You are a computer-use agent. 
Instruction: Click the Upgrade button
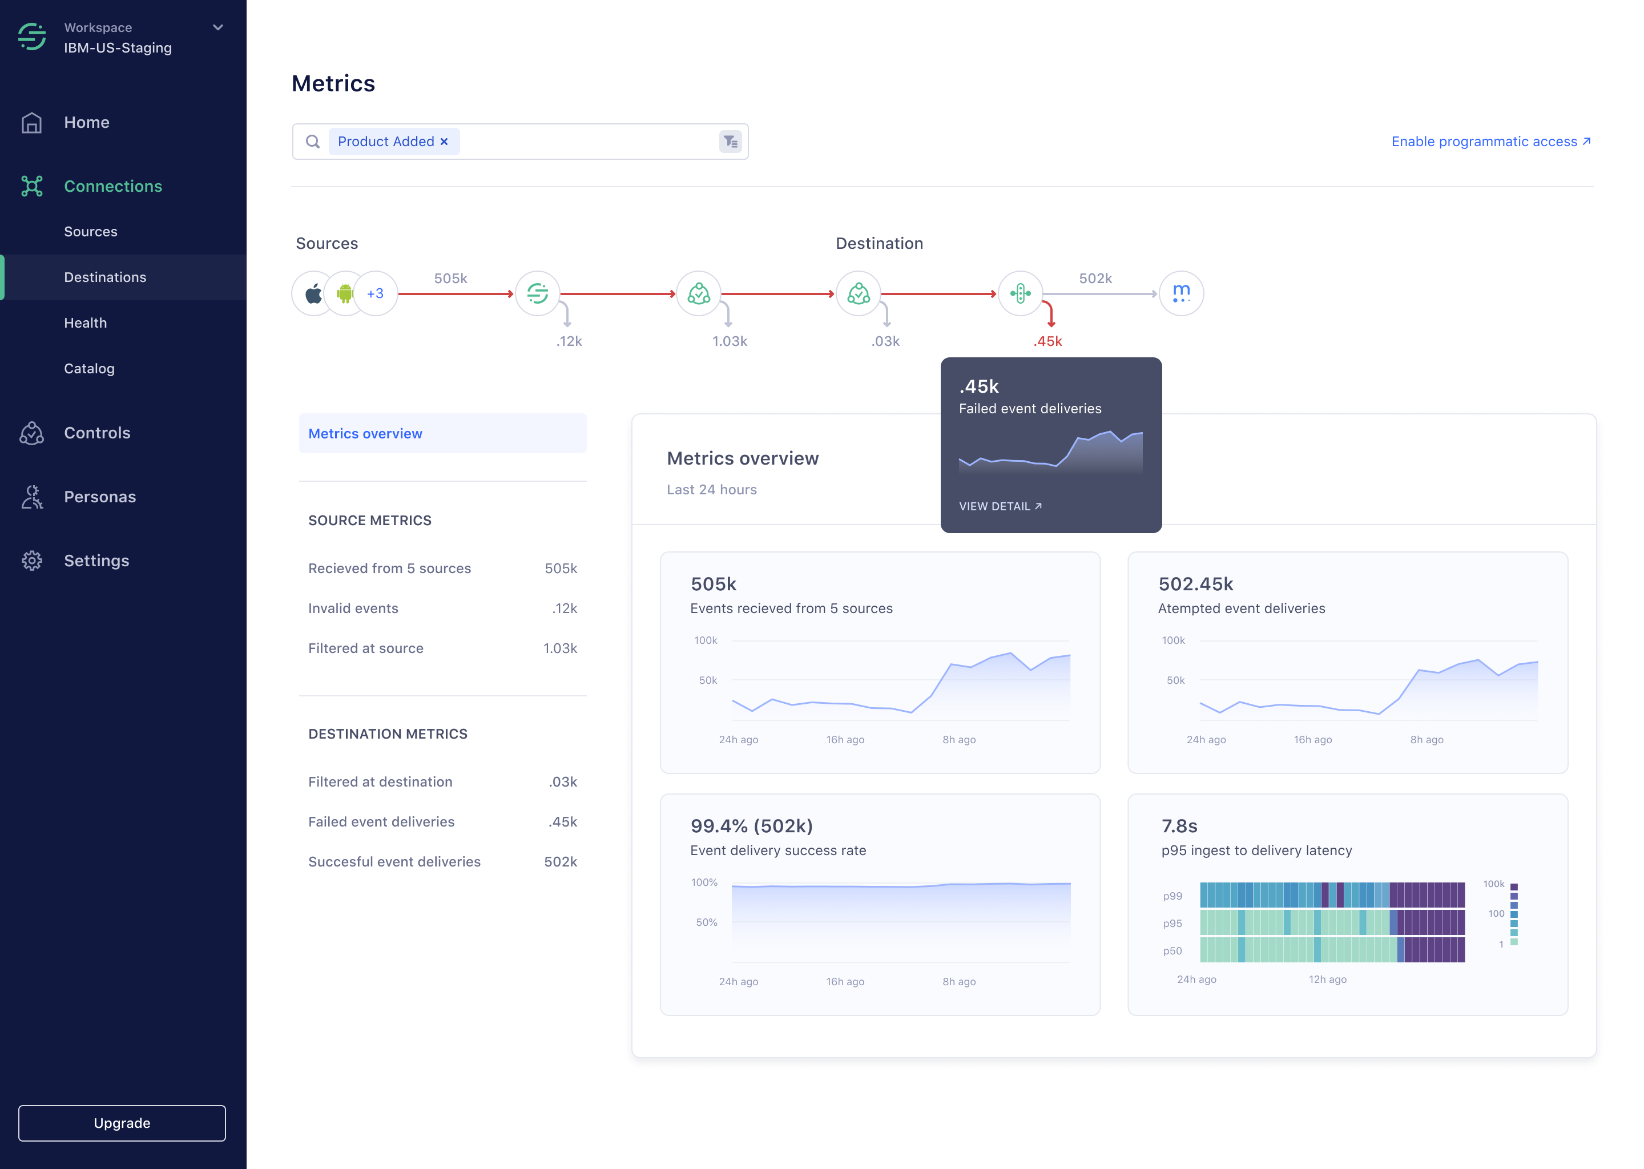tap(122, 1123)
